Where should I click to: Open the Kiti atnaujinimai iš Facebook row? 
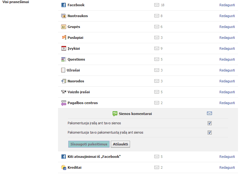(148, 157)
